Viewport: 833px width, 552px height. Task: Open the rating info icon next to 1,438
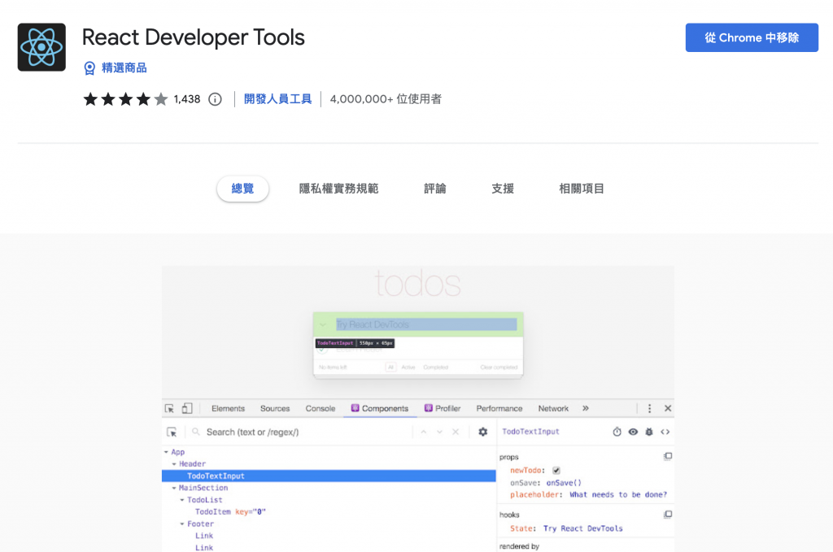pyautogui.click(x=215, y=99)
